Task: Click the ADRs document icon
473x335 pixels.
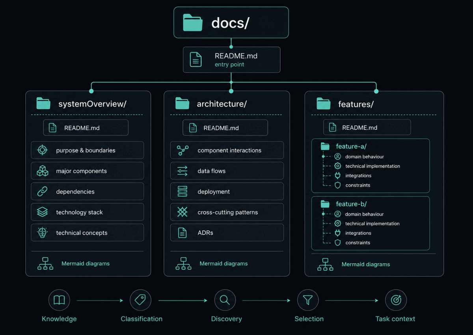Action: tap(182, 233)
